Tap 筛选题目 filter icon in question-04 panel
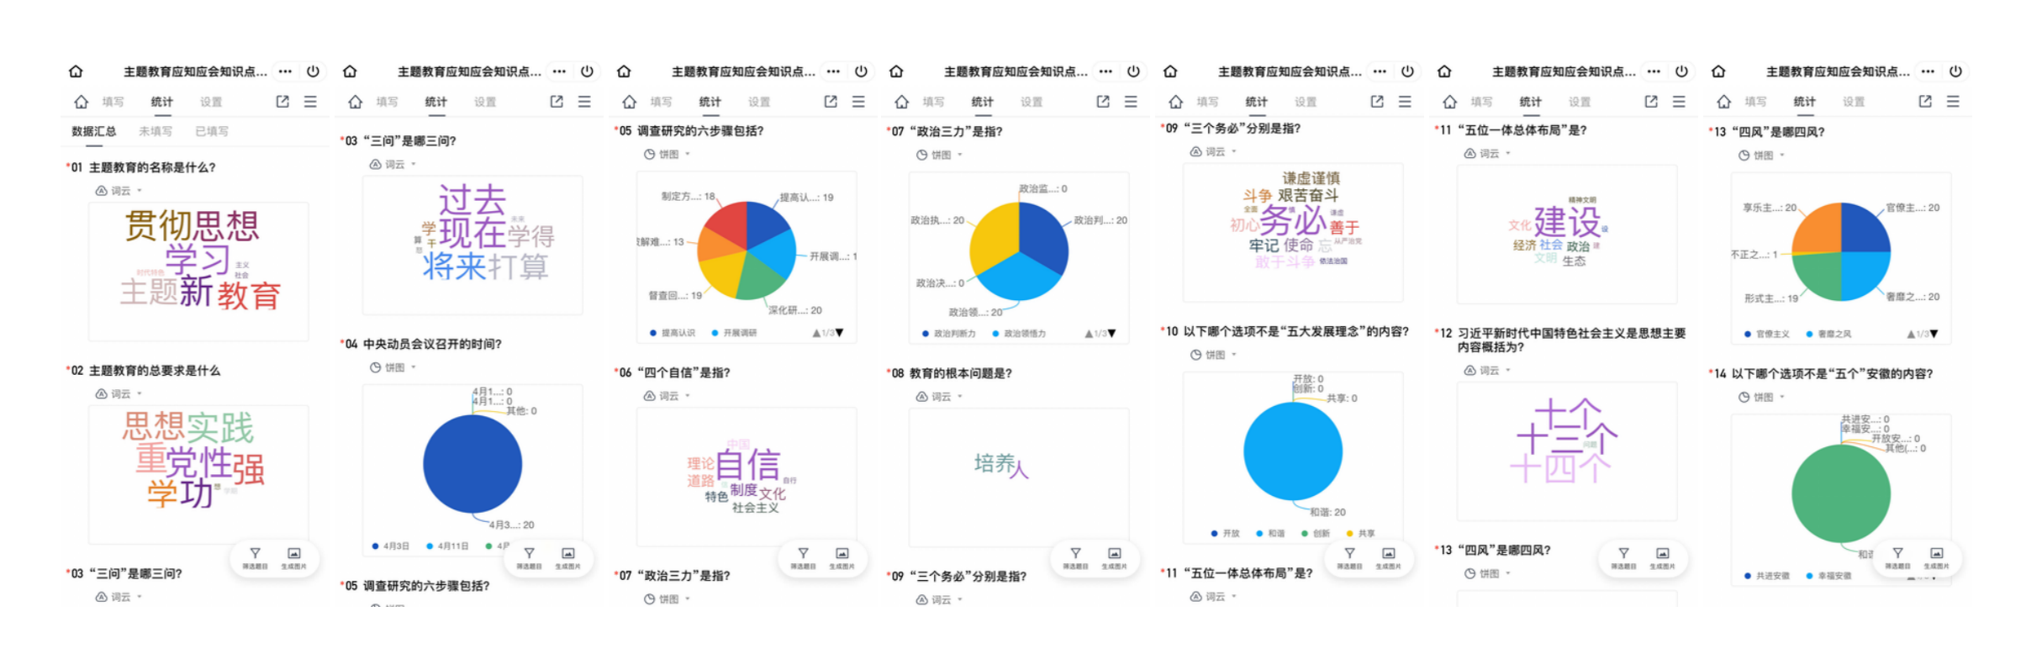2021x654 pixels. (x=529, y=553)
